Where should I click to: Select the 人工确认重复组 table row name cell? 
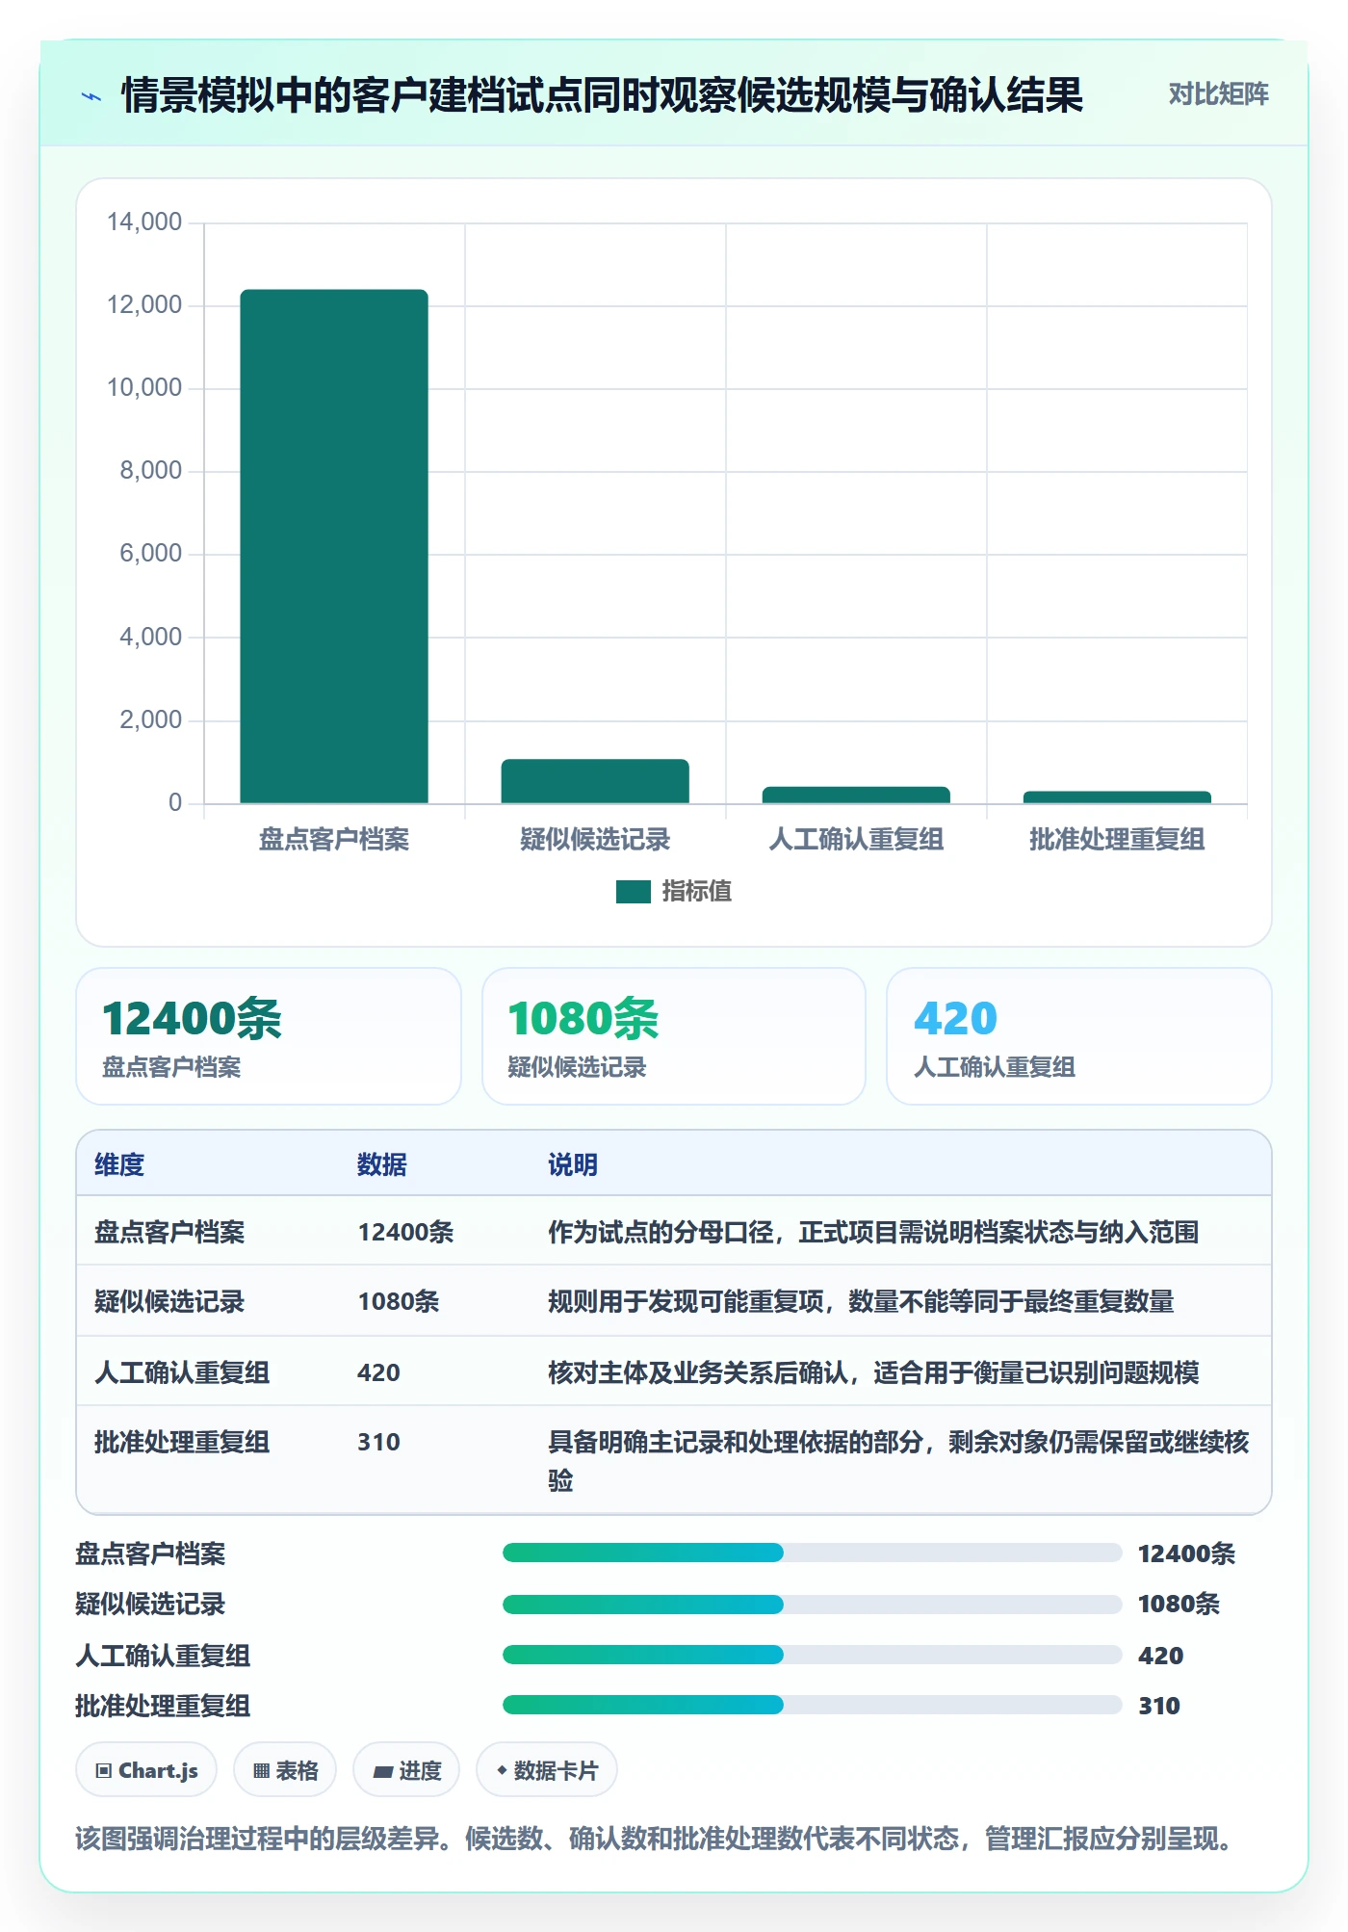click(x=182, y=1373)
